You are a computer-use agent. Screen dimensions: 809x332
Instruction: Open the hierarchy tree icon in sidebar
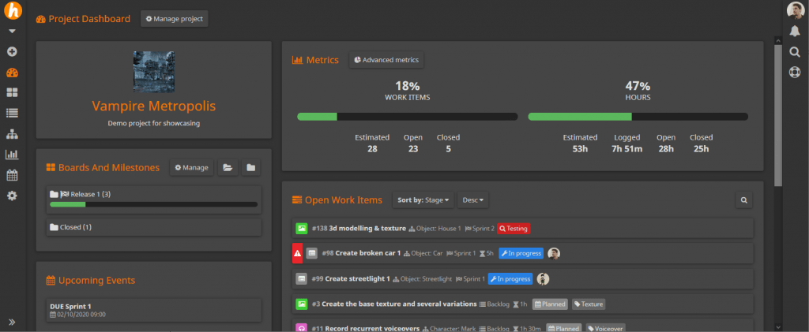(x=12, y=134)
